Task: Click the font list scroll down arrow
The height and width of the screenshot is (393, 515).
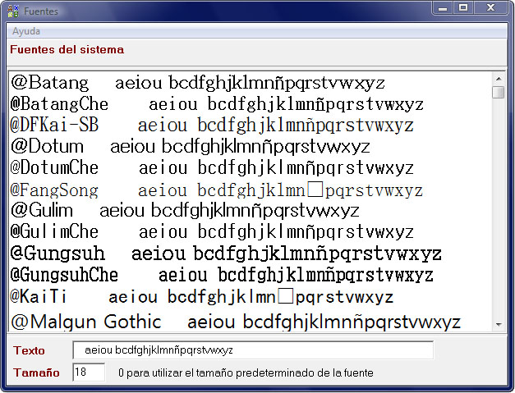Action: coord(499,324)
